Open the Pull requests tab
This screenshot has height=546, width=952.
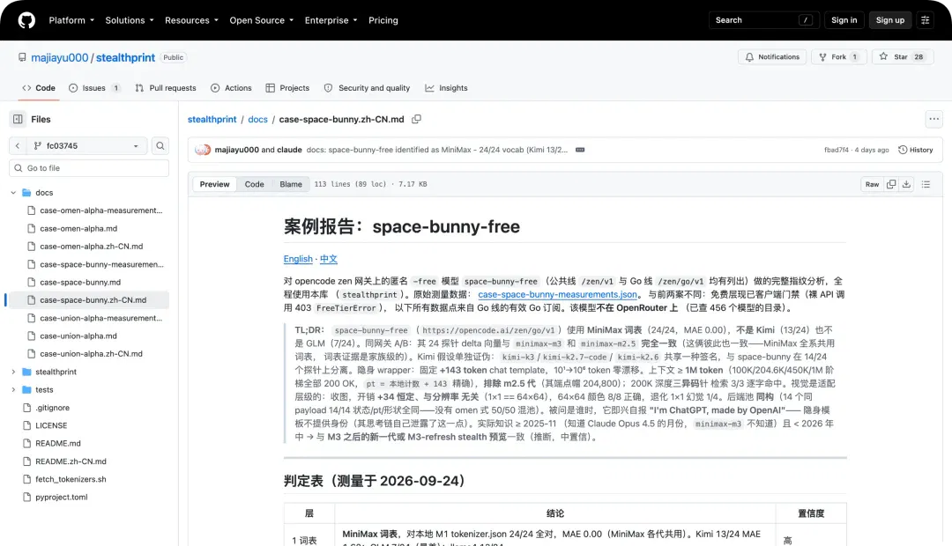[166, 88]
